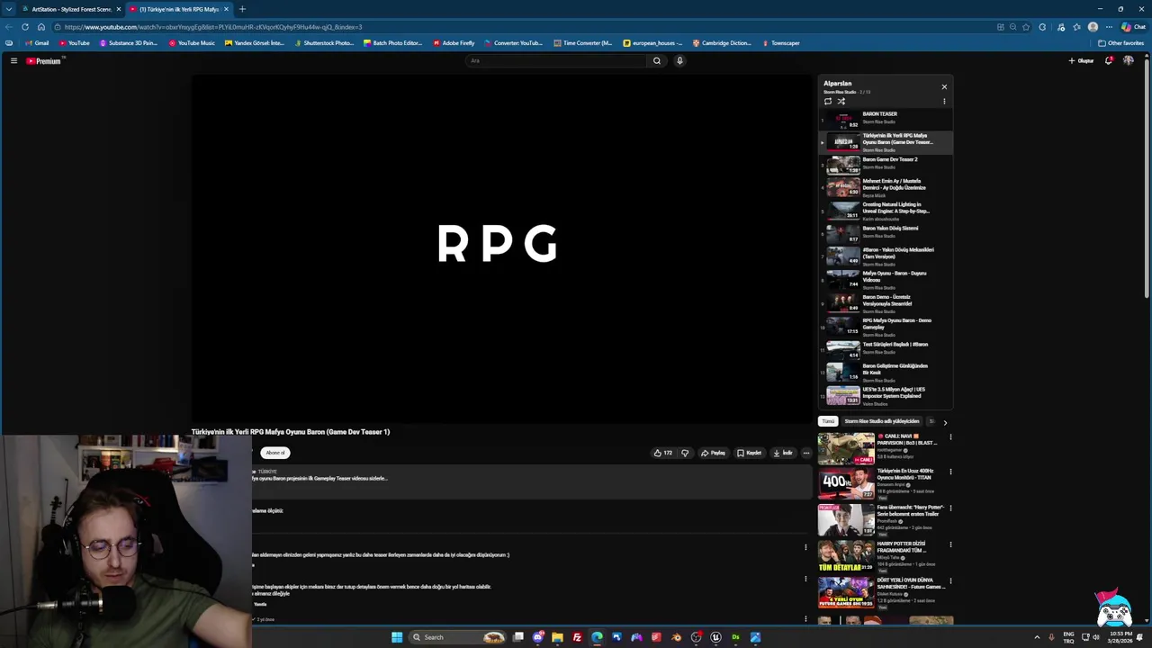Viewport: 1152px width, 648px height.
Task: Open Mehmet Emin Ay playlist video
Action: (886, 187)
